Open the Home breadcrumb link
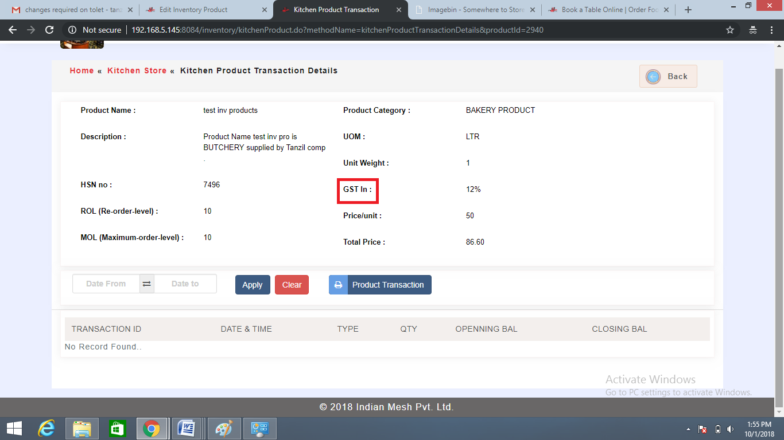The image size is (784, 440). pos(81,70)
